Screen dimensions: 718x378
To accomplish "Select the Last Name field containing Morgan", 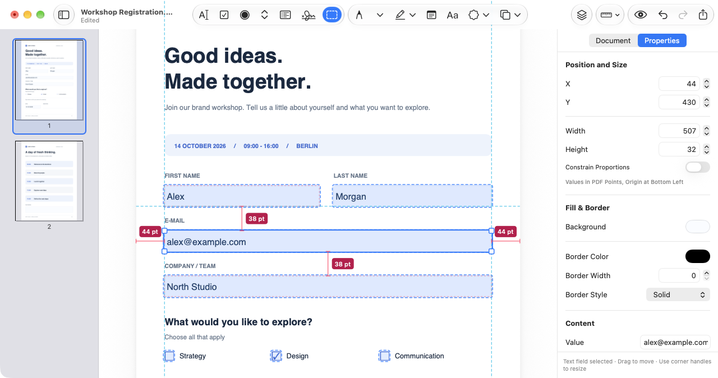I will [412, 196].
